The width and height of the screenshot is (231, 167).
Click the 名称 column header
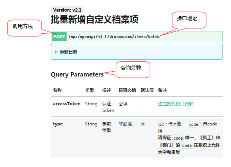pyautogui.click(x=57, y=90)
